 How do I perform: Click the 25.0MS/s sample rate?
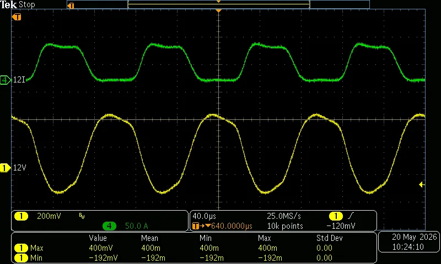[284, 216]
